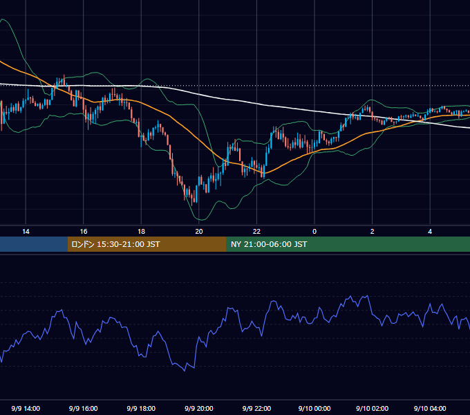Click the London 15:30-21:00 JST session bar
The image size is (470, 415).
(x=147, y=244)
